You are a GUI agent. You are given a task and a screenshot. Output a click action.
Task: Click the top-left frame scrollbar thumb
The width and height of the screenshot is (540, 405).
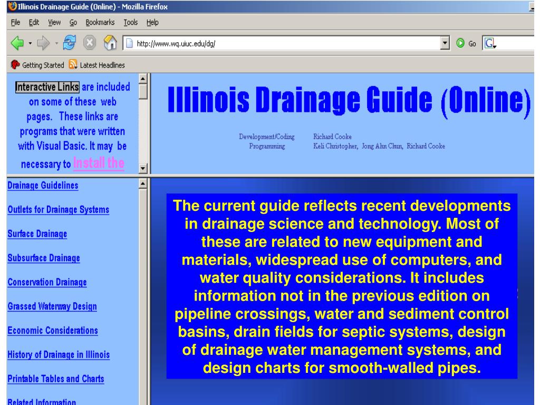143,92
